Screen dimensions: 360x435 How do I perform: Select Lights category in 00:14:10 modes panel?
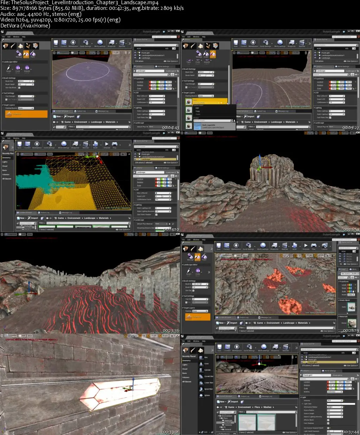click(5, 162)
